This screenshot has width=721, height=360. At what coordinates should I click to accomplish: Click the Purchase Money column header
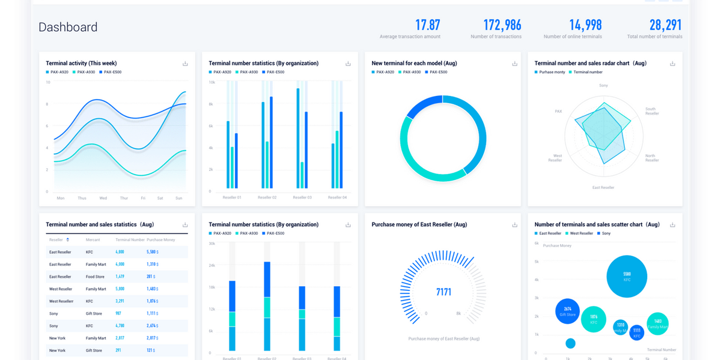161,240
